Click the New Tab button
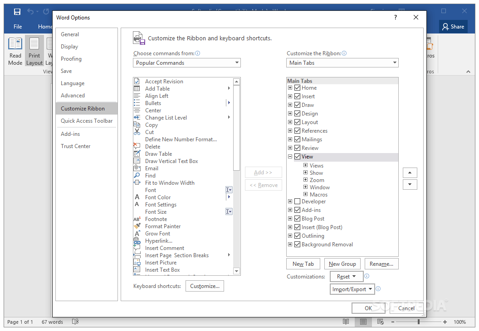Viewport: 479px width, 331px height. pos(303,264)
